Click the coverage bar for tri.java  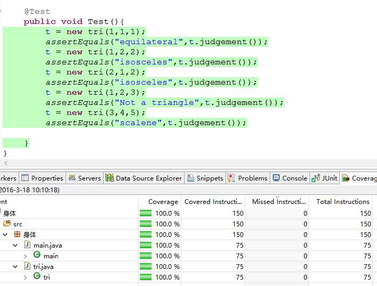[x=146, y=266]
